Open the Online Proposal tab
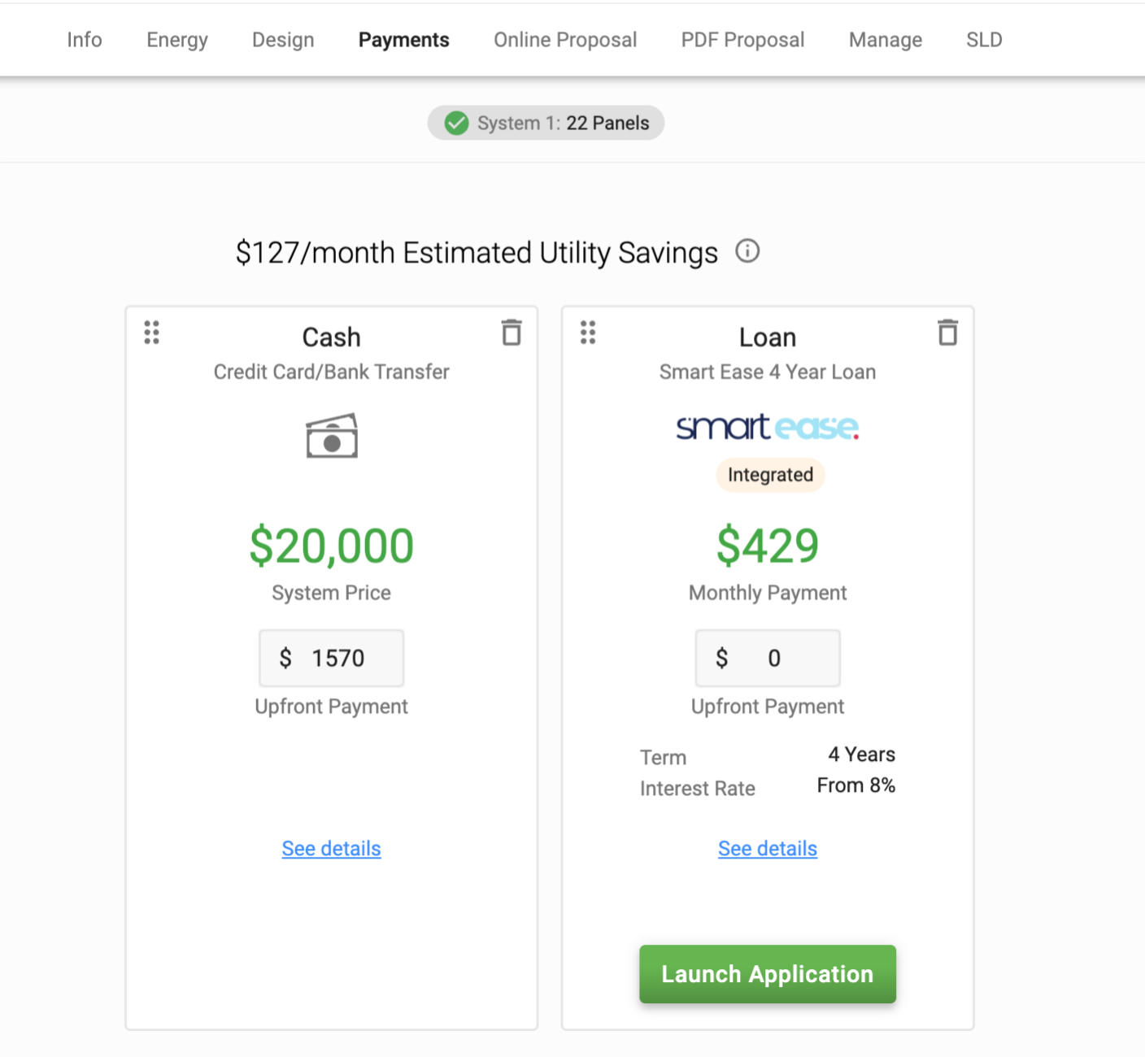Screen dimensions: 1145x1057 [x=564, y=39]
